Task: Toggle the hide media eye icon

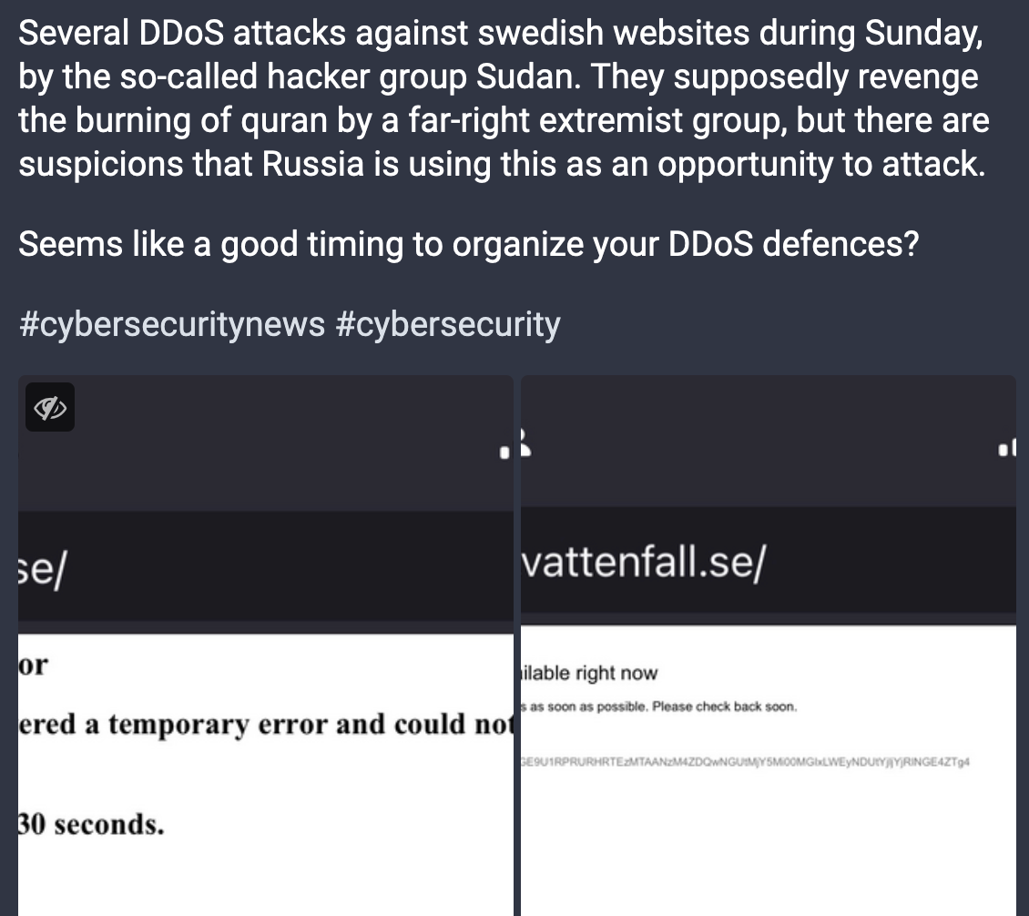Action: [x=50, y=408]
